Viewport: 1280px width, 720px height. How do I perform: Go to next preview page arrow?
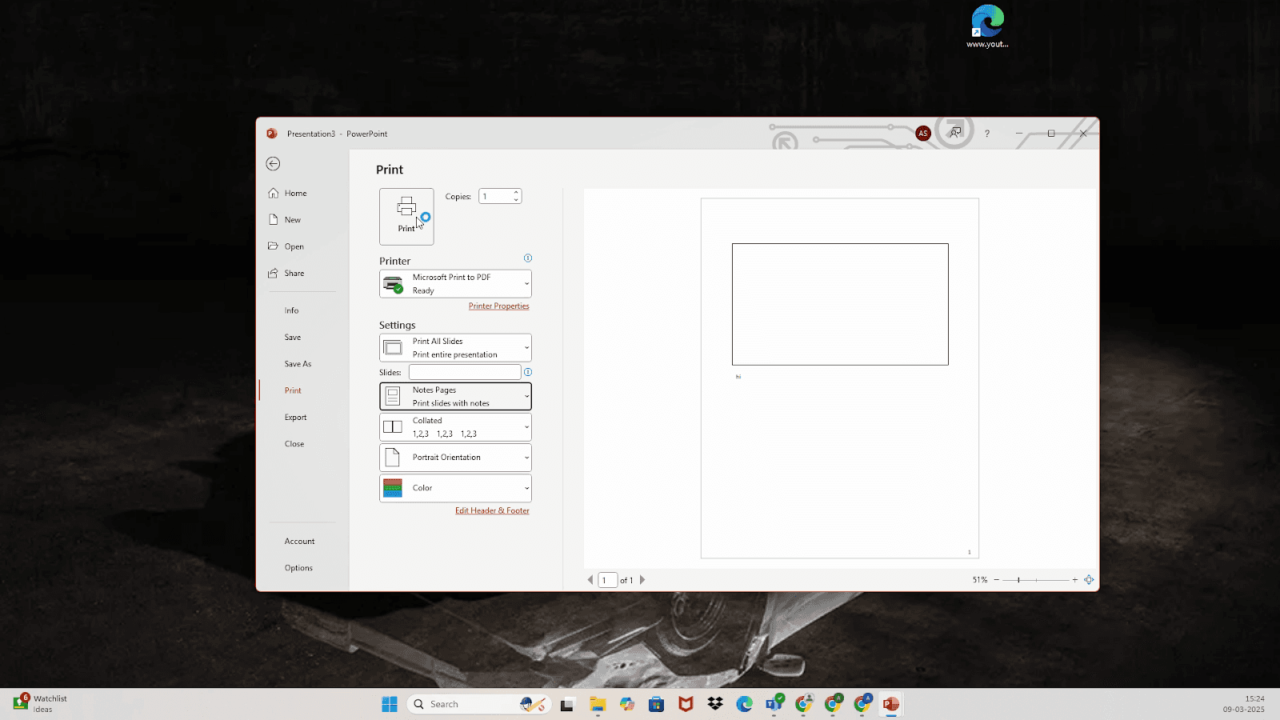642,580
